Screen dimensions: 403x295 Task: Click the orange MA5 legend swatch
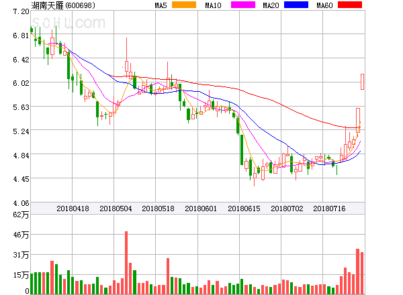click(184, 5)
